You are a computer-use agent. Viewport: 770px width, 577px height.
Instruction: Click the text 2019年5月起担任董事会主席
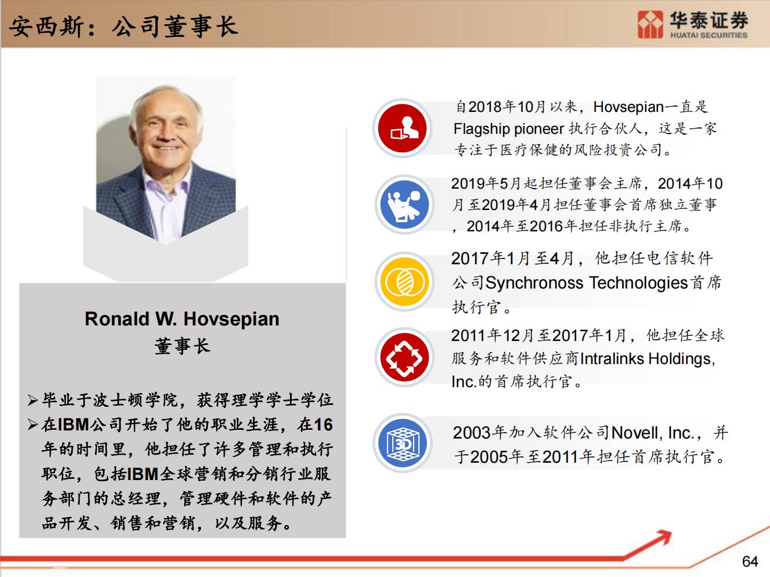coord(545,183)
